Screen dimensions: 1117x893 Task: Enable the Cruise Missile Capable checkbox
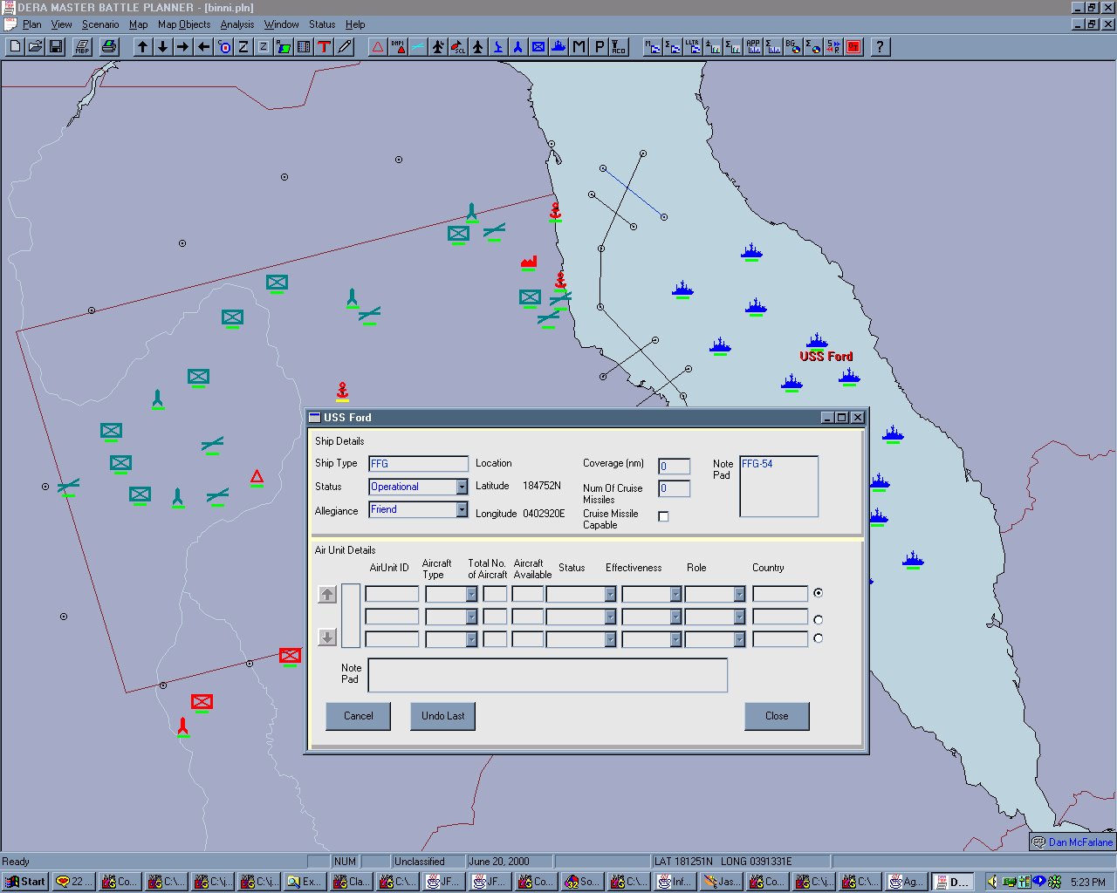(663, 516)
